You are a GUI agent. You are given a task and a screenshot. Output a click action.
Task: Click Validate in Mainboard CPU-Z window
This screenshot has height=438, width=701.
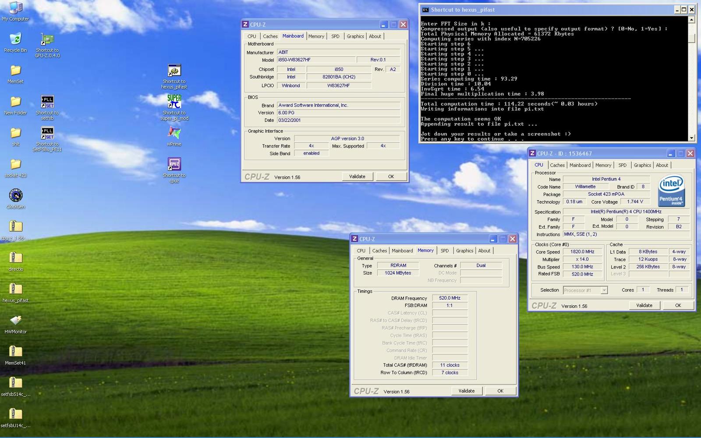click(357, 177)
